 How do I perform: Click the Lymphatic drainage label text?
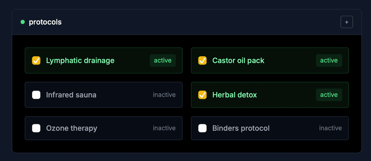click(80, 60)
